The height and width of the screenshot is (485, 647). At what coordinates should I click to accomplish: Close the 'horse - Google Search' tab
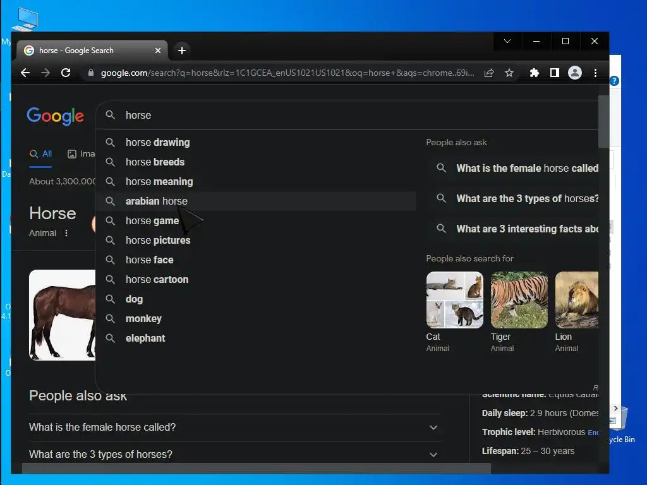pyautogui.click(x=157, y=51)
